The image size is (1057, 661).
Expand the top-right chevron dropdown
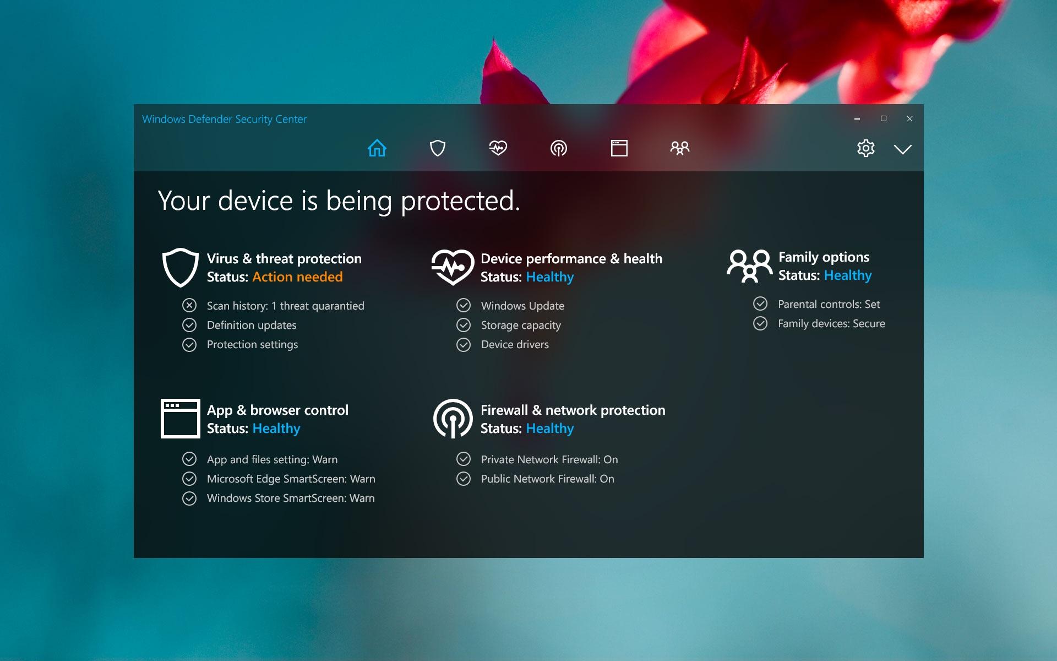(903, 149)
